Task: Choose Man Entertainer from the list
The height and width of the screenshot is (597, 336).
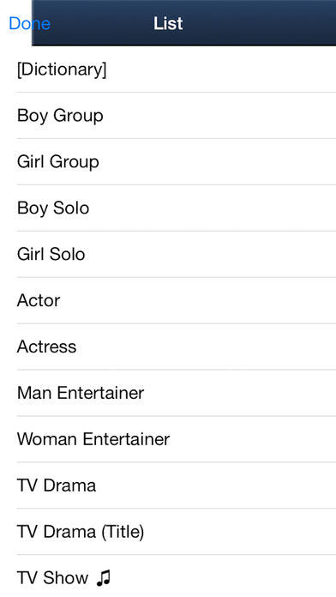Action: (168, 393)
